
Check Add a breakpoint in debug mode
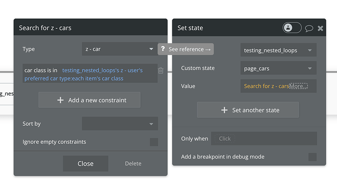312,157
